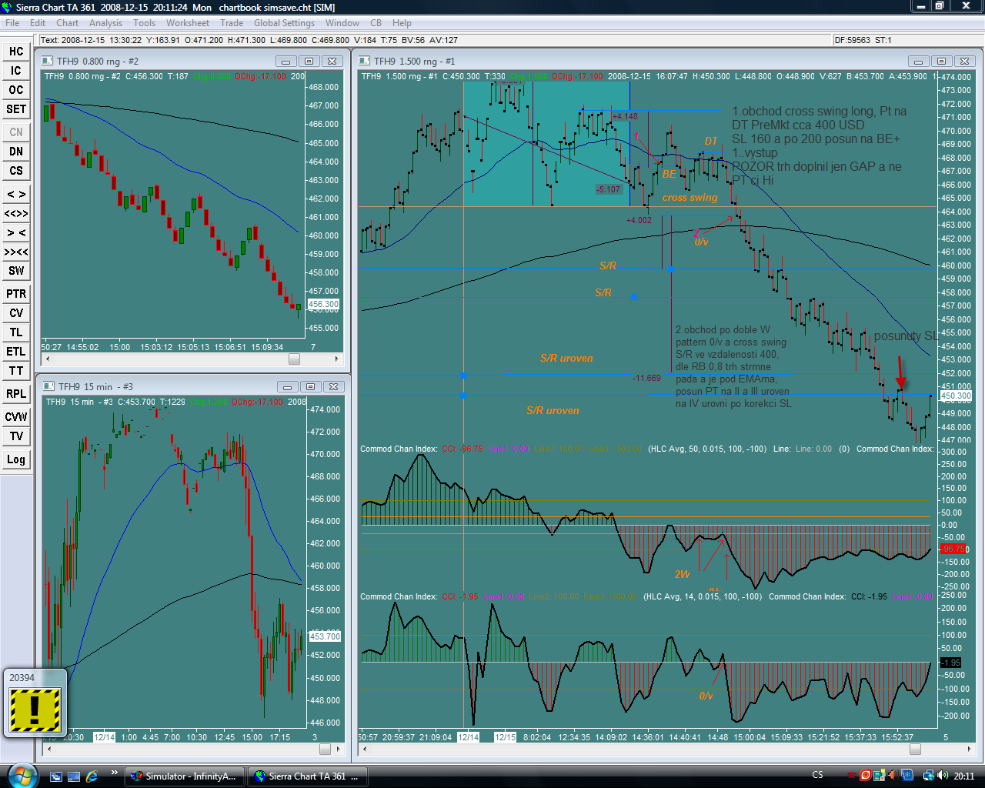Screen dimensions: 985x788
Task: Open the Chart menu
Action: coord(68,23)
